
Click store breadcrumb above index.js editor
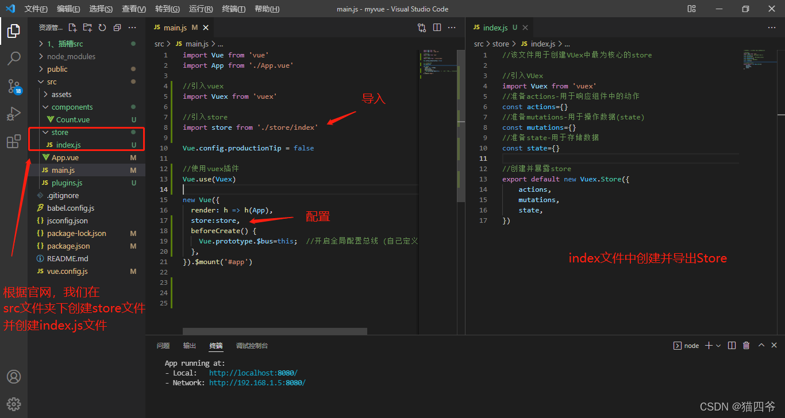[501, 44]
